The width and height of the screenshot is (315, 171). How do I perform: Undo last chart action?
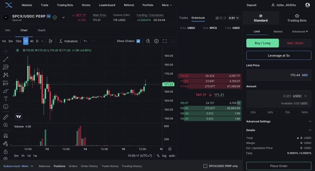click(85, 41)
